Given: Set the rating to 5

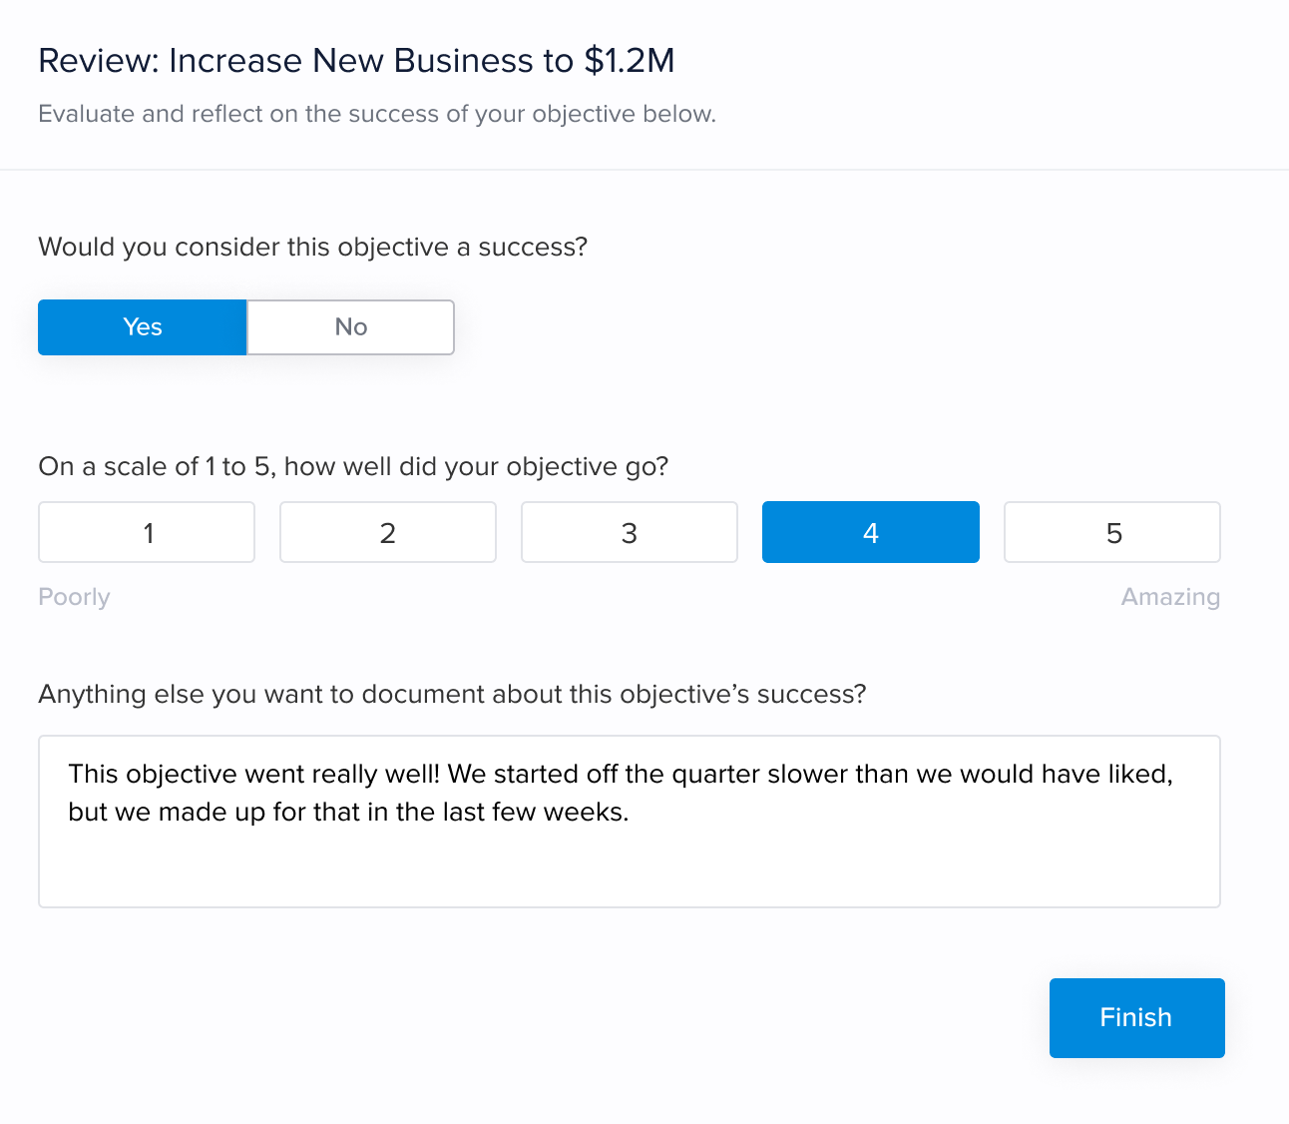Looking at the screenshot, I should (1112, 532).
